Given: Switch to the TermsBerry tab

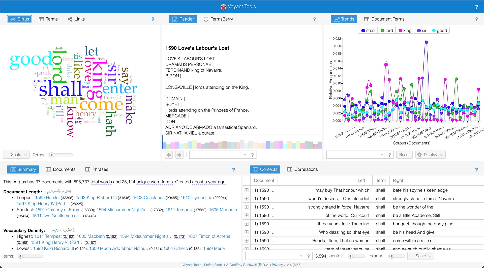Looking at the screenshot, I should point(218,19).
